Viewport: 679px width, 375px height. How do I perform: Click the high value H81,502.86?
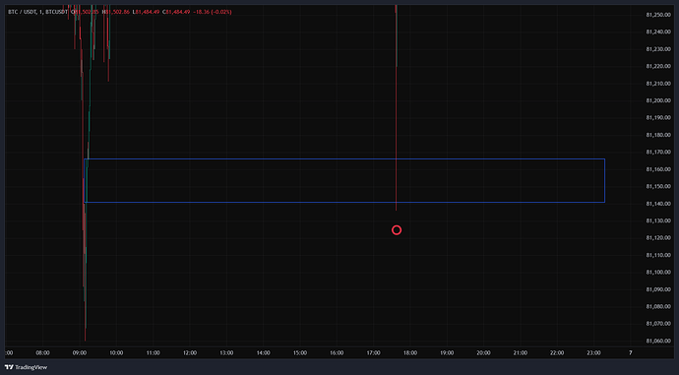pyautogui.click(x=115, y=12)
